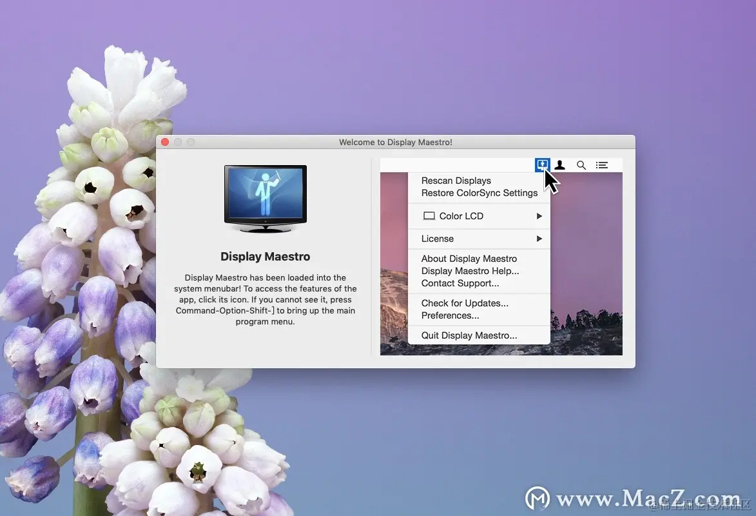
Task: Choose About Display Maestro
Action: pos(469,259)
